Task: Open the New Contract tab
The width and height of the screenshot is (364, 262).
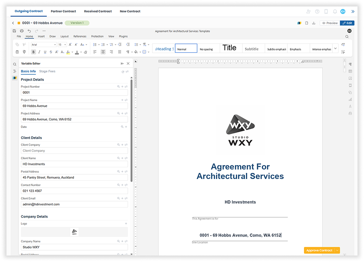Action: point(130,11)
